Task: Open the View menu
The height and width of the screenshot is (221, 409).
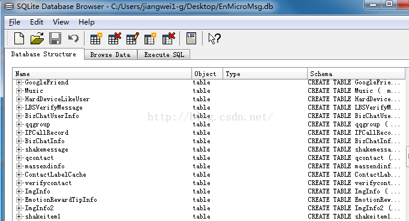Action: [x=61, y=22]
